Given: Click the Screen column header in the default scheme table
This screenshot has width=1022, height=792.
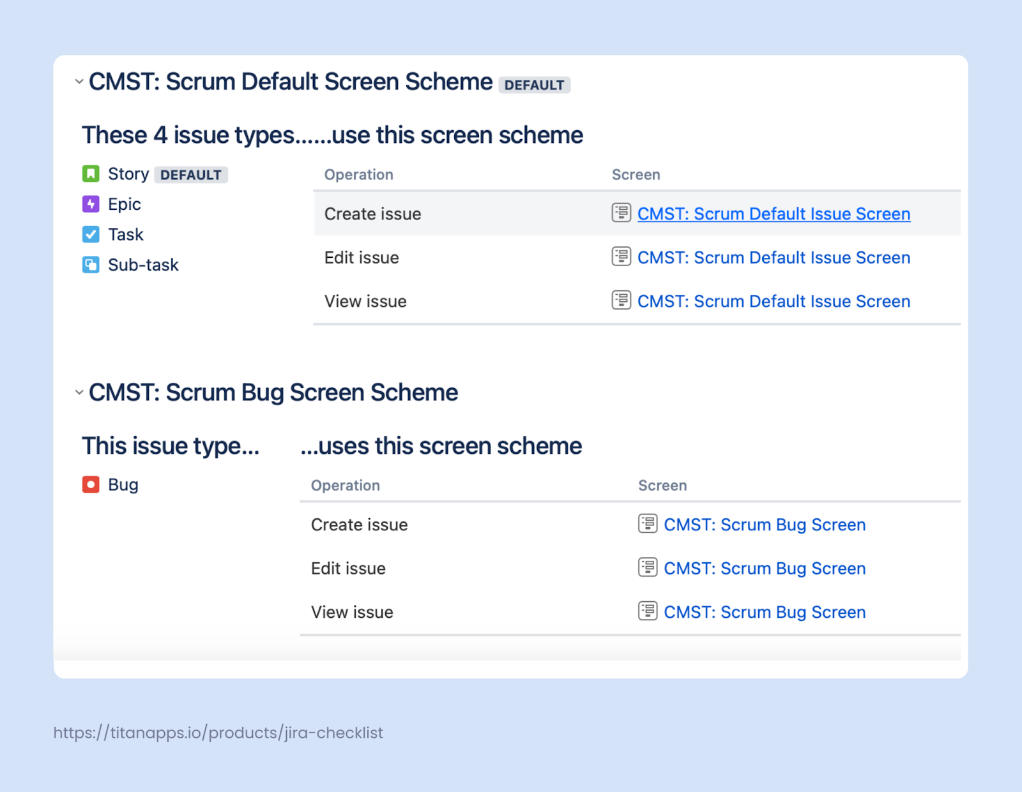Looking at the screenshot, I should tap(636, 175).
